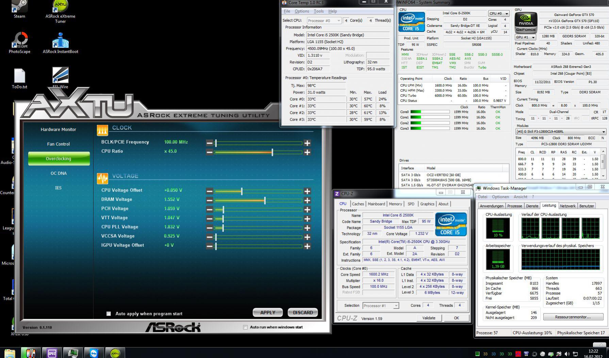Screen dimensions: 609x358
Task: Switch to SPD tab in CPU-Z
Action: click(x=411, y=204)
